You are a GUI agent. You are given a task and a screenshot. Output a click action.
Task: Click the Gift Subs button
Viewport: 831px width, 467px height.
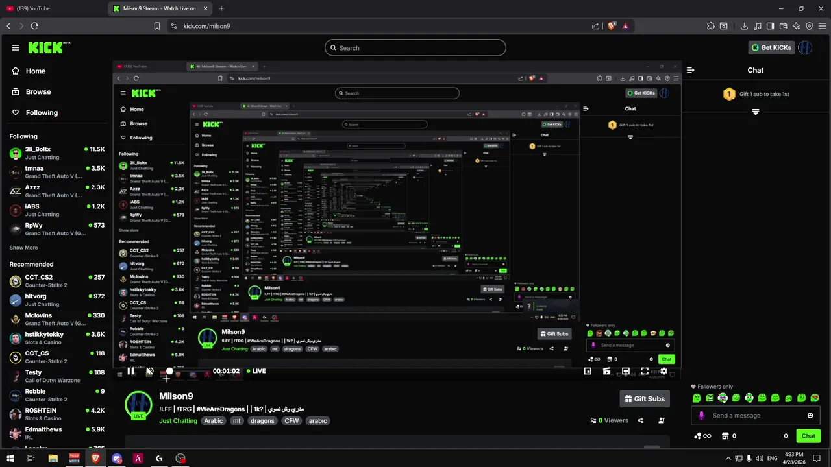pos(644,399)
